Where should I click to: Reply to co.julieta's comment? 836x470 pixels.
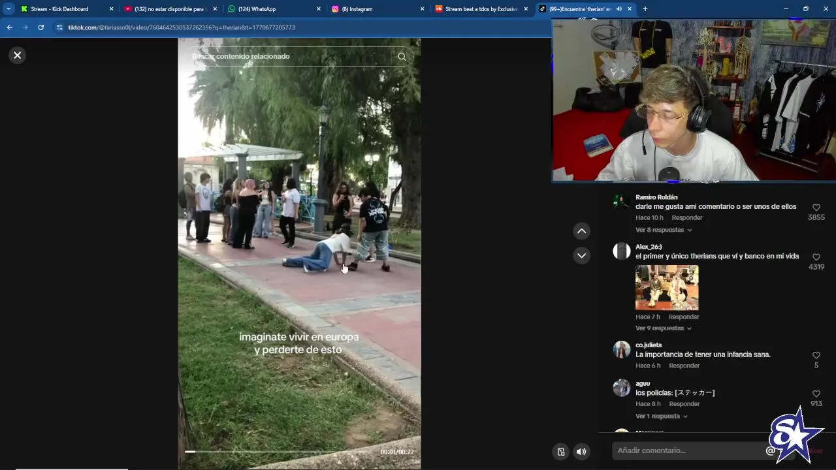click(684, 366)
